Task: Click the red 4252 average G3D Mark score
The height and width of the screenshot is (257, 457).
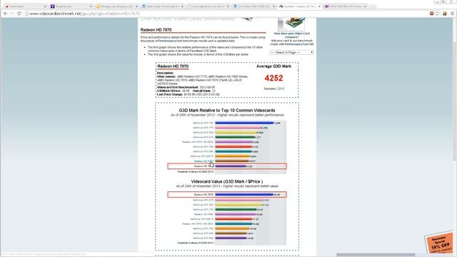Action: [273, 78]
